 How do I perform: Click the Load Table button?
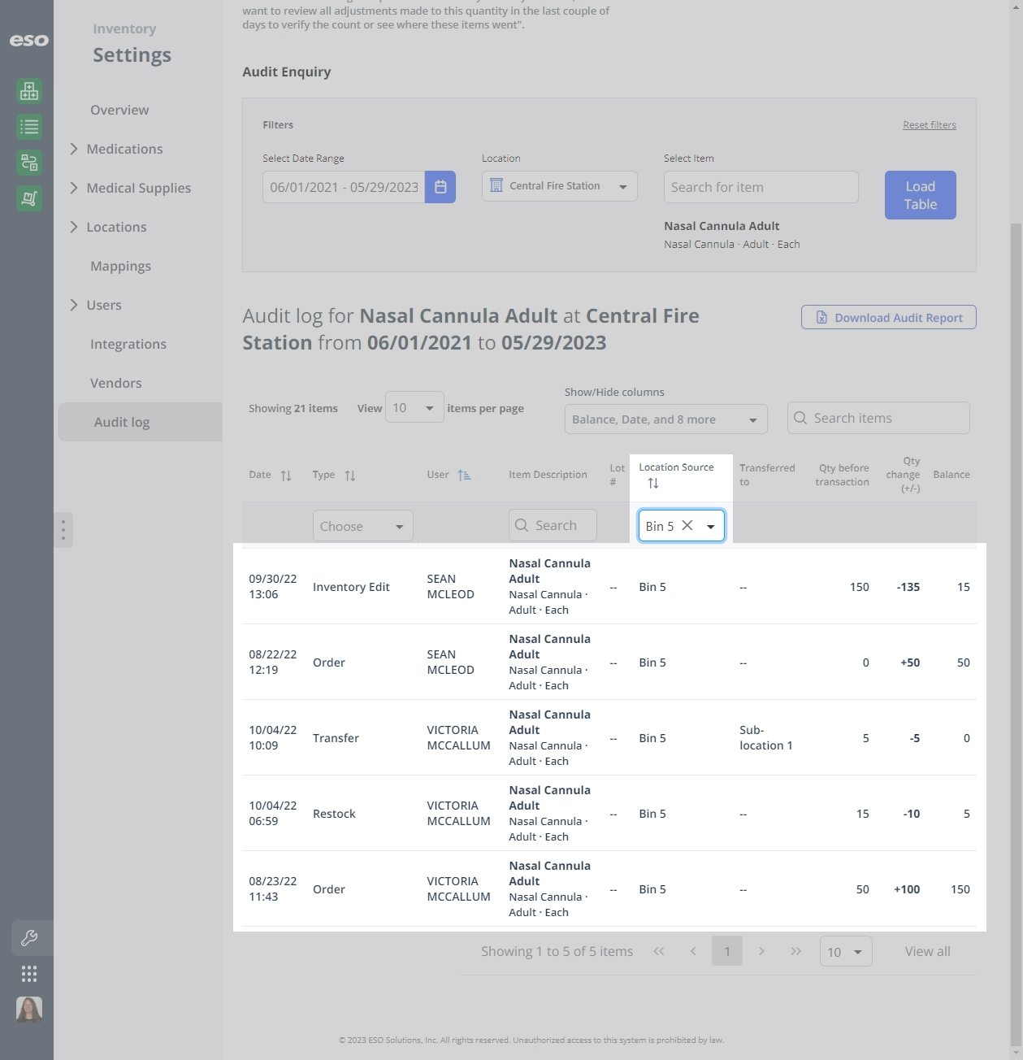pyautogui.click(x=920, y=194)
